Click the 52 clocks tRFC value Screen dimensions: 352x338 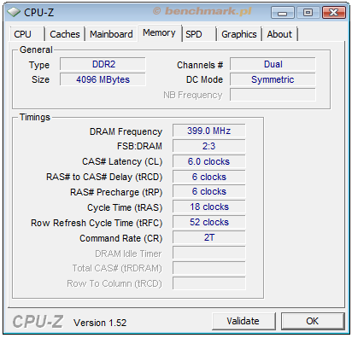(x=209, y=222)
